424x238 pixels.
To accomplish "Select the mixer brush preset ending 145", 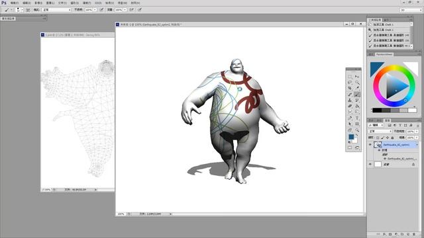I will click(389, 35).
